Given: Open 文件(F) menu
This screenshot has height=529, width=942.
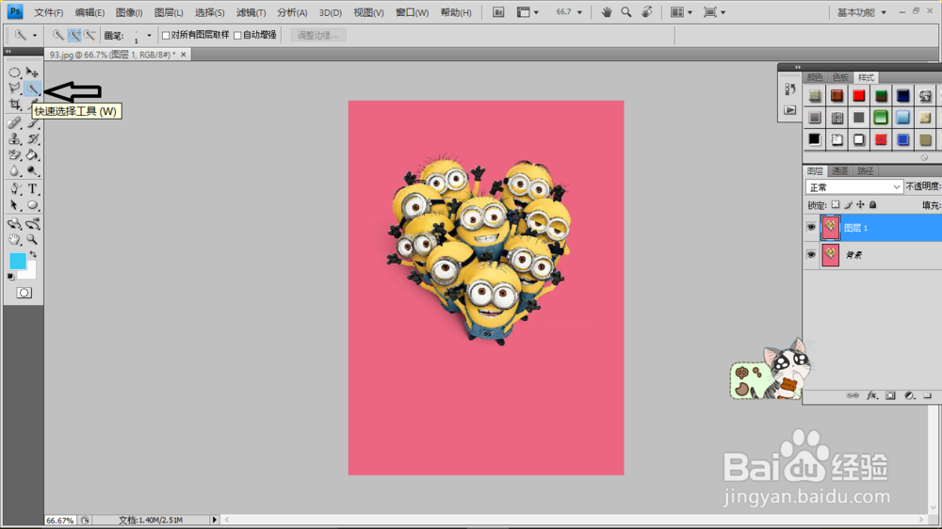Looking at the screenshot, I should pyautogui.click(x=49, y=12).
